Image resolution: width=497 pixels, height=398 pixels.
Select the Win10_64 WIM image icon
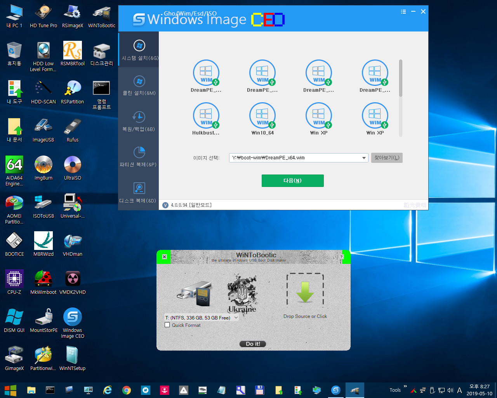coord(262,115)
